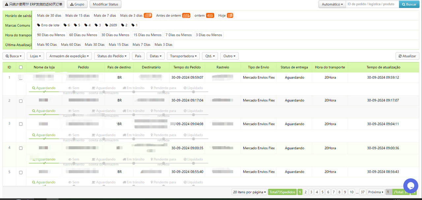The image size is (422, 200).
Task: Open the chat support bubble
Action: pyautogui.click(x=410, y=185)
